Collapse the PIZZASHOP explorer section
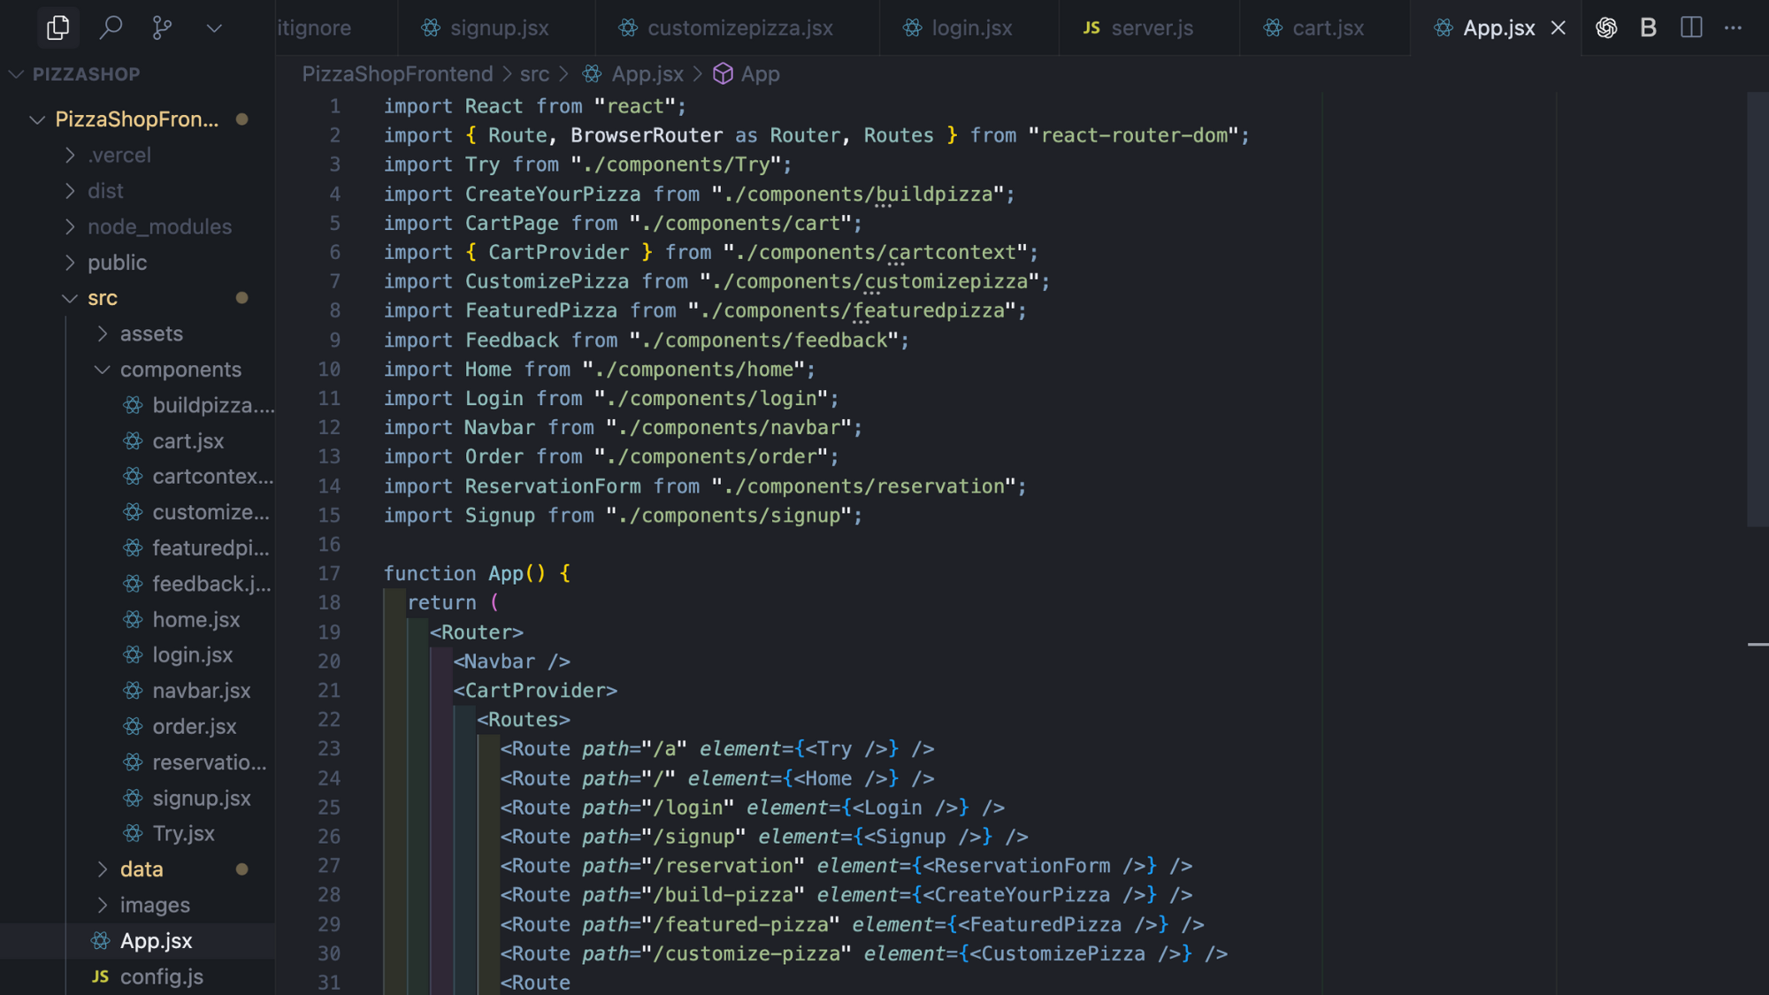Viewport: 1769px width, 995px height. point(137,74)
